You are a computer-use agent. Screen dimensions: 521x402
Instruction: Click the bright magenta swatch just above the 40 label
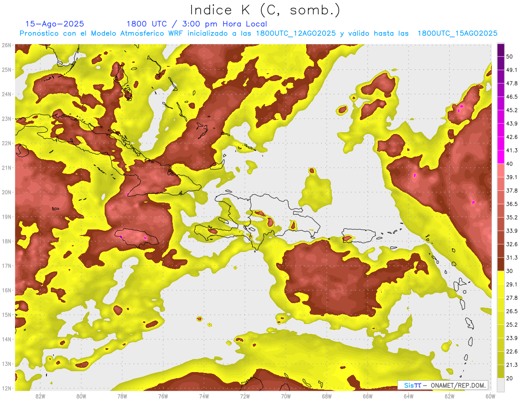(501, 156)
